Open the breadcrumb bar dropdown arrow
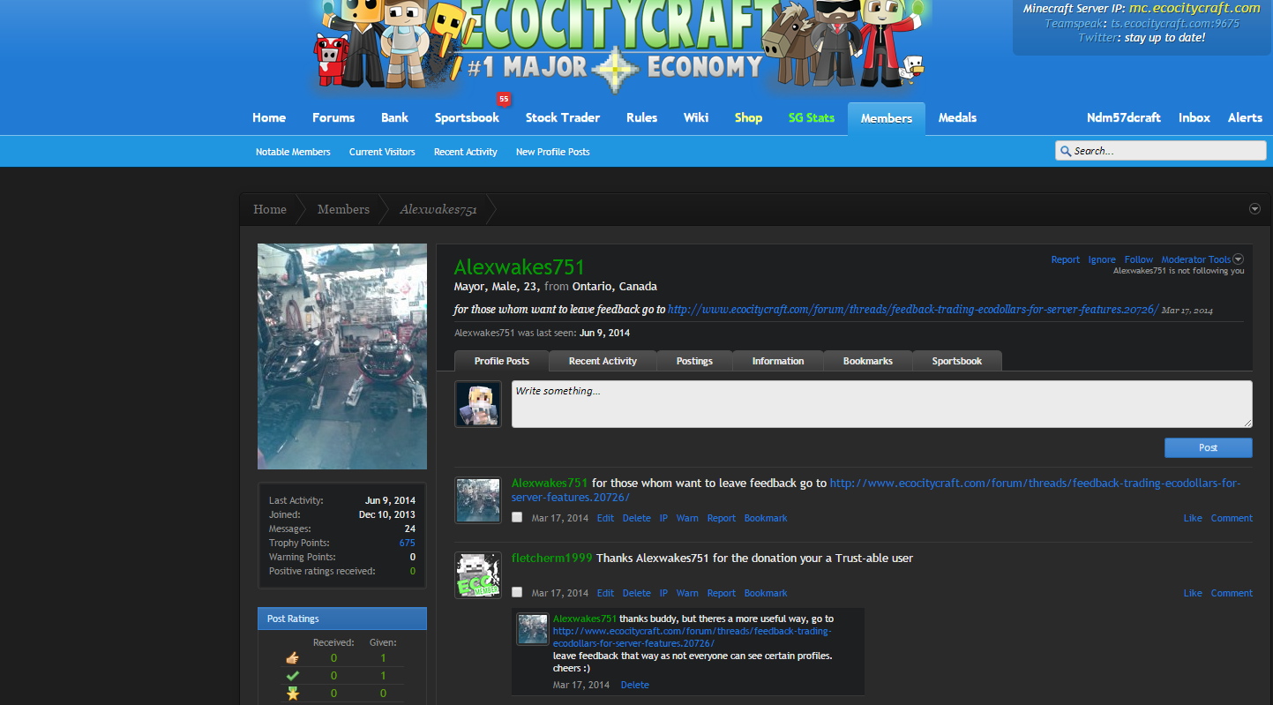The image size is (1273, 705). [1254, 209]
